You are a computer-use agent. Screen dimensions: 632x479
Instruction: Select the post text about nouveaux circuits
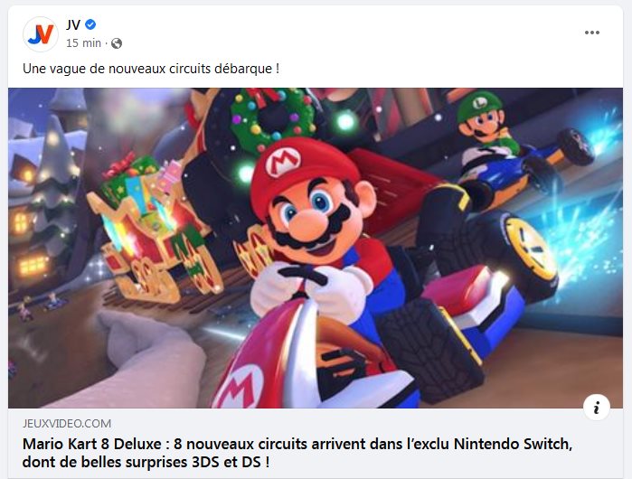click(x=151, y=69)
